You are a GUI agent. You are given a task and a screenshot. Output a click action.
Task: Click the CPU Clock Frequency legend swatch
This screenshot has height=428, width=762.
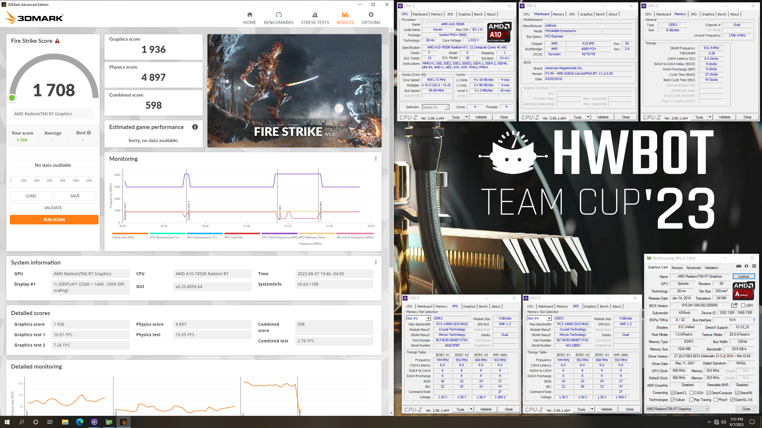[x=279, y=233]
